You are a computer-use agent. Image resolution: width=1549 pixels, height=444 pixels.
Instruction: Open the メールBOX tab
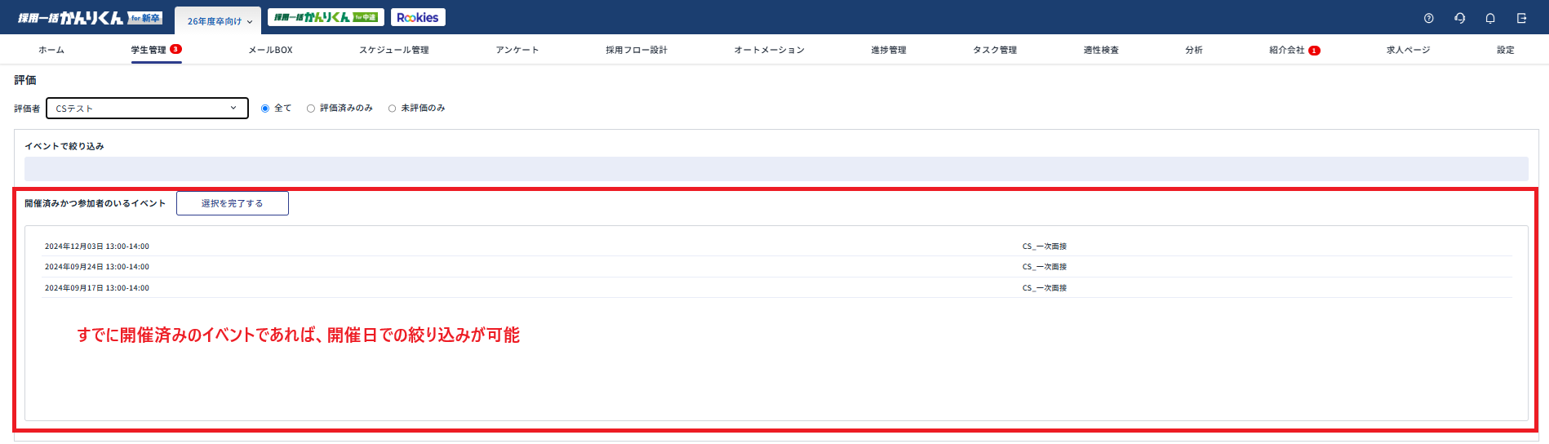[270, 50]
